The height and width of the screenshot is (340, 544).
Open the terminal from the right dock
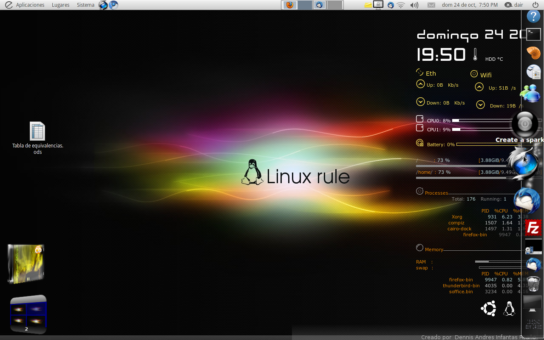[533, 34]
